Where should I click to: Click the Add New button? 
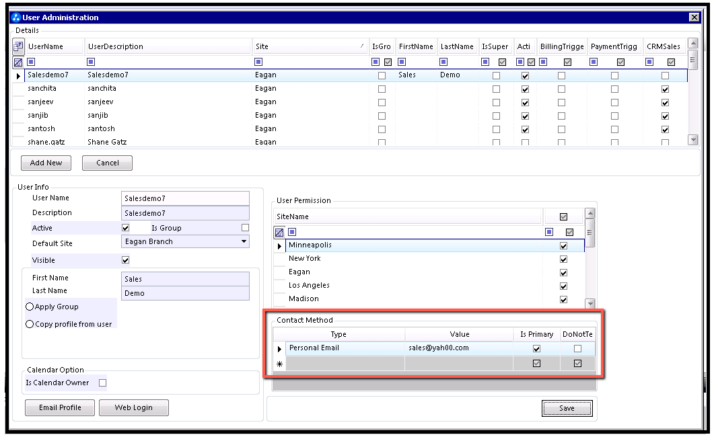point(46,163)
